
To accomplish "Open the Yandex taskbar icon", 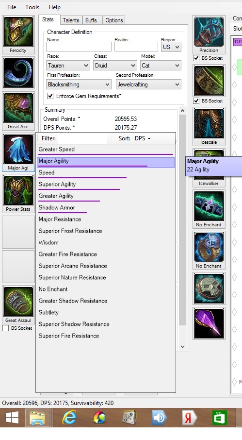I will point(190,418).
